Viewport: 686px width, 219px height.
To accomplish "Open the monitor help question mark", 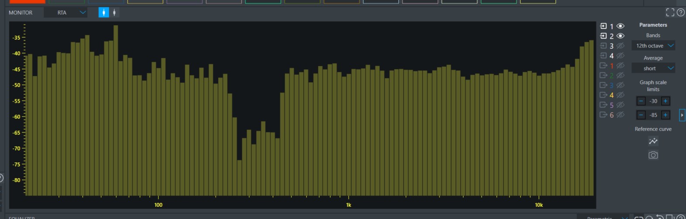I will (680, 12).
